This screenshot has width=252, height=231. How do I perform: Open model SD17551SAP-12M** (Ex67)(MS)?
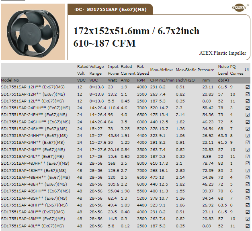[33, 94]
